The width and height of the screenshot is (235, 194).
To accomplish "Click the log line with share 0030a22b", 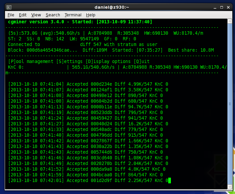I will pyautogui.click(x=88, y=147).
